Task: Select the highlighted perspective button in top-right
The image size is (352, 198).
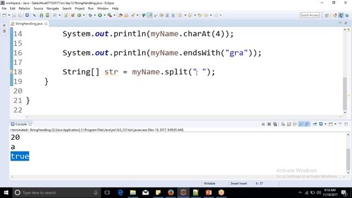Action: [x=341, y=15]
